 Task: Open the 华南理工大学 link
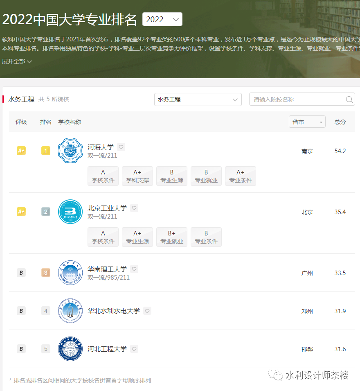click(x=107, y=269)
